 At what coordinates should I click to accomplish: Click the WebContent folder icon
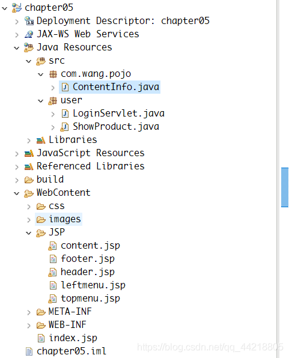click(29, 193)
